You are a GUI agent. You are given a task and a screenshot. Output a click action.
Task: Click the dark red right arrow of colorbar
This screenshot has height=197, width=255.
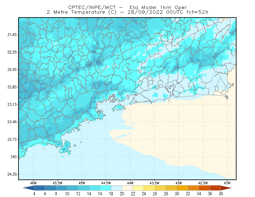(x=226, y=188)
